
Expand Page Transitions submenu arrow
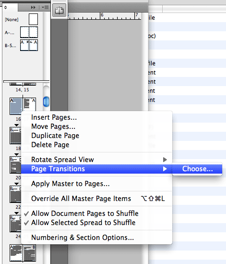pyautogui.click(x=165, y=169)
